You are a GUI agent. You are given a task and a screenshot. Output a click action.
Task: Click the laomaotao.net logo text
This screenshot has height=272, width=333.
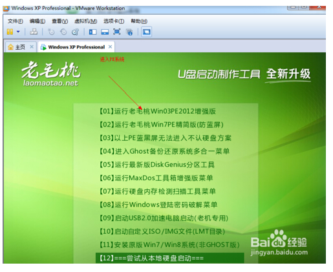point(50,83)
